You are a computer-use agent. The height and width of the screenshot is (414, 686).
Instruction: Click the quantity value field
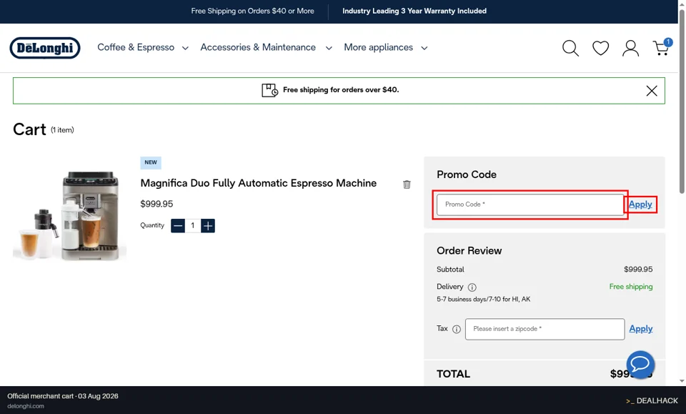(192, 226)
